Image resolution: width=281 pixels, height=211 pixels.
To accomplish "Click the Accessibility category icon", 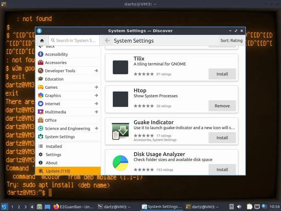I will 41,54.
